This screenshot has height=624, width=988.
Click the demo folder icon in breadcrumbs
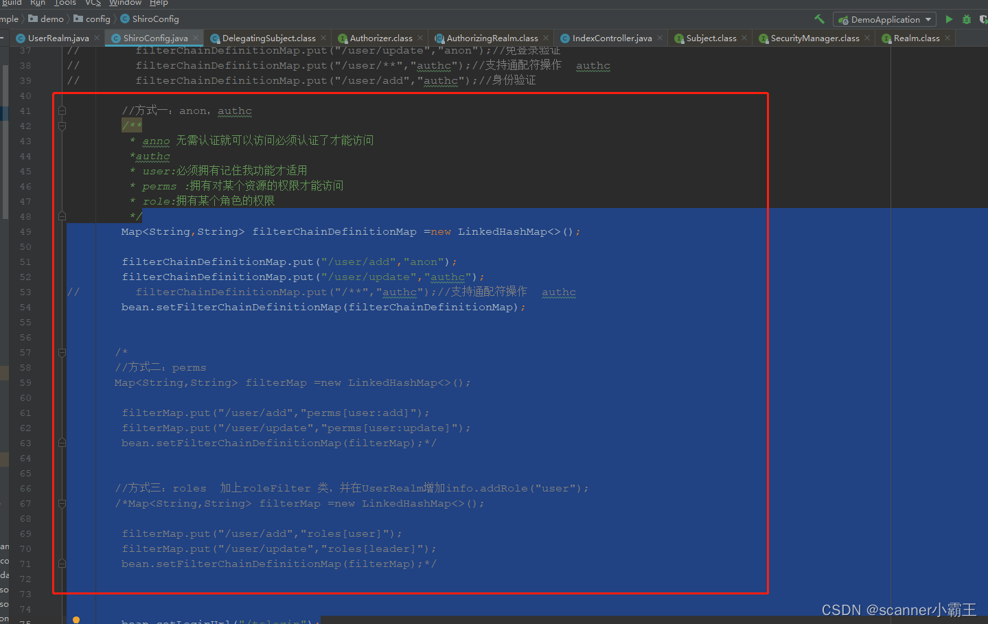[x=33, y=19]
